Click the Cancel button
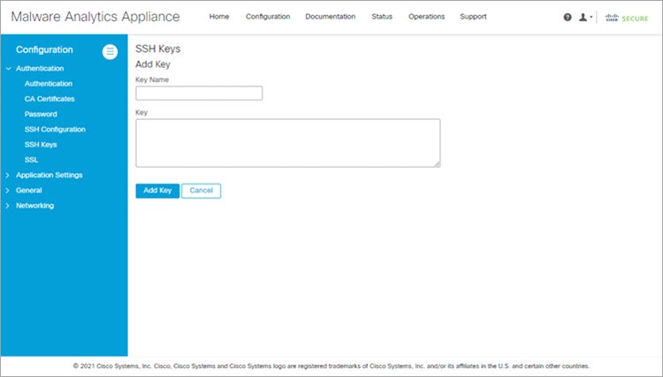This screenshot has height=377, width=663. pyautogui.click(x=202, y=191)
